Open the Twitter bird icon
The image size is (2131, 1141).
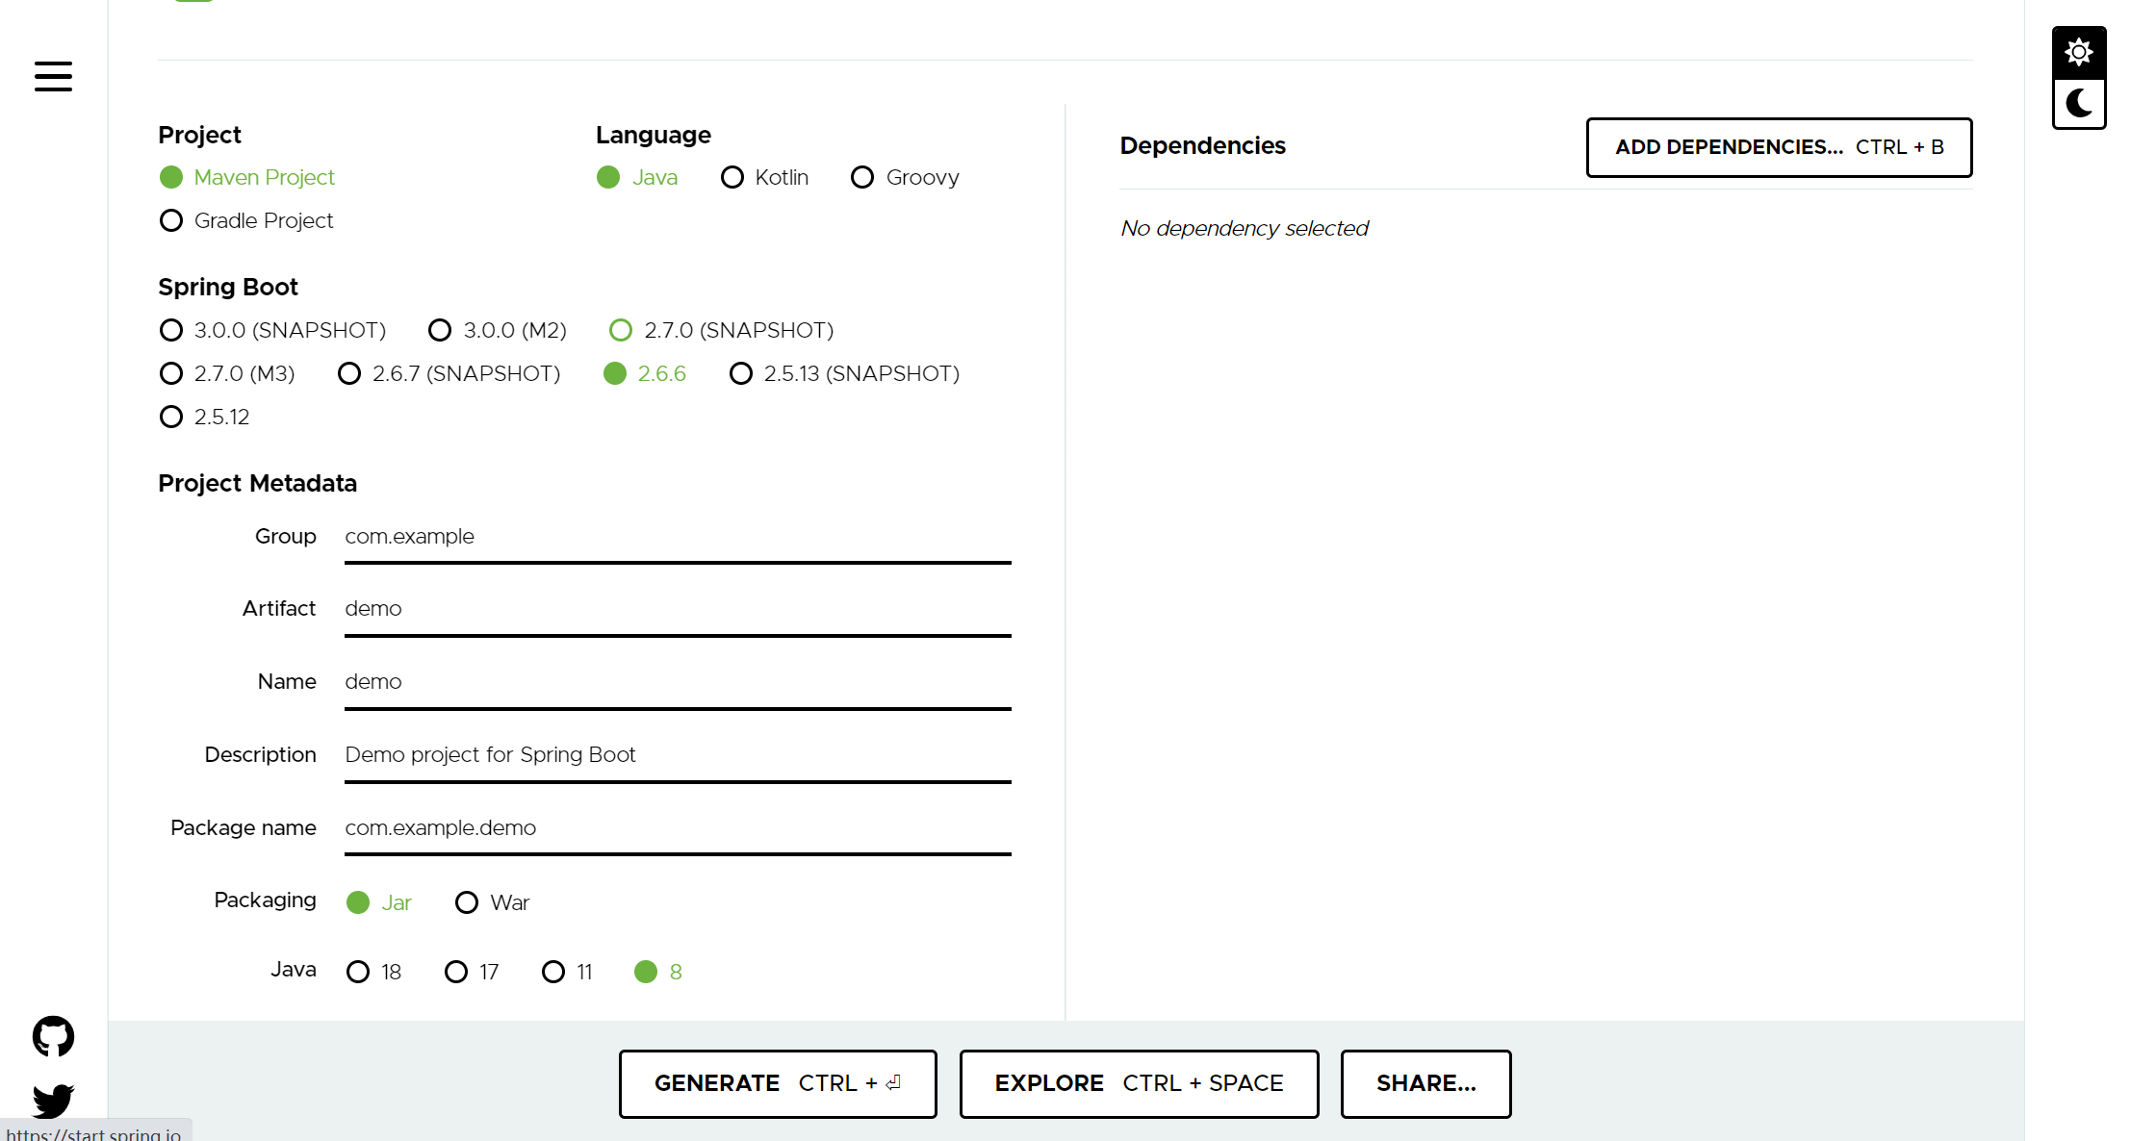coord(53,1100)
